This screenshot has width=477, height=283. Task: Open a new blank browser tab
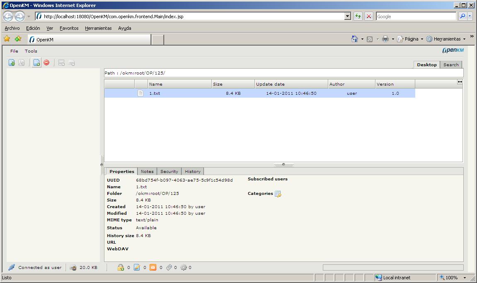[157, 40]
